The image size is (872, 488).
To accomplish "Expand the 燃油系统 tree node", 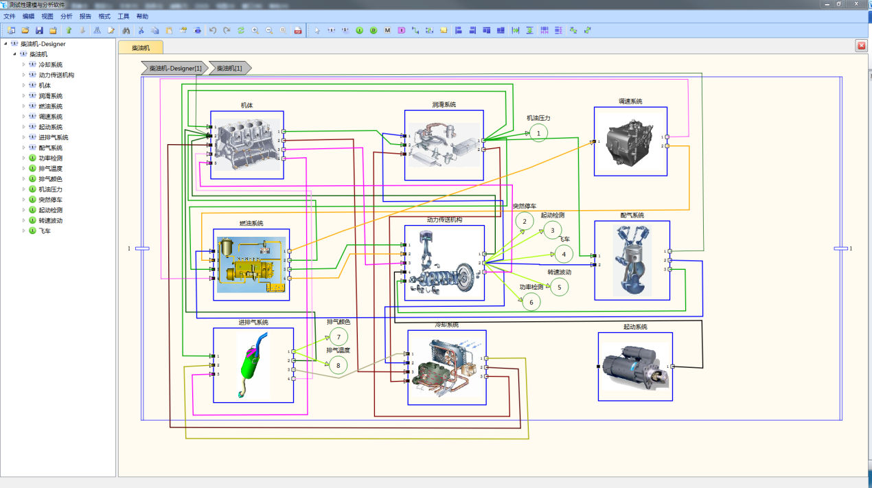I will tap(24, 106).
